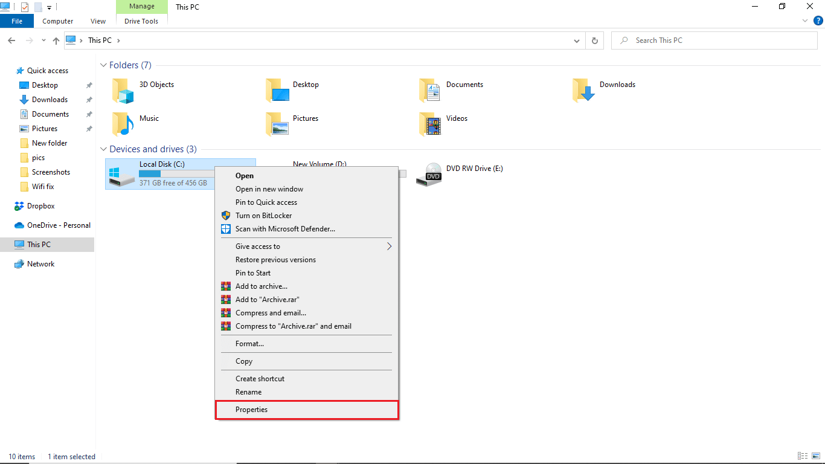Choose Format... in the context menu

tap(307, 344)
